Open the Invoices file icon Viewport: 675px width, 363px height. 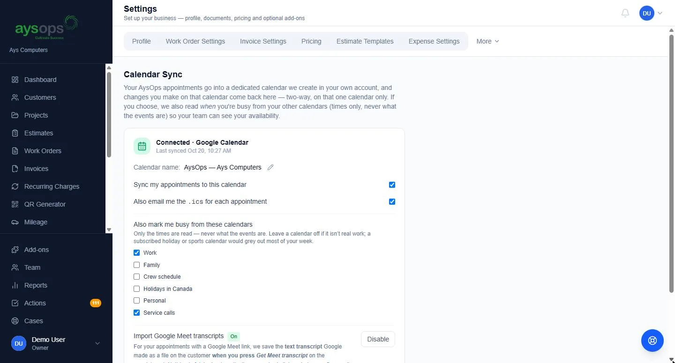point(15,169)
